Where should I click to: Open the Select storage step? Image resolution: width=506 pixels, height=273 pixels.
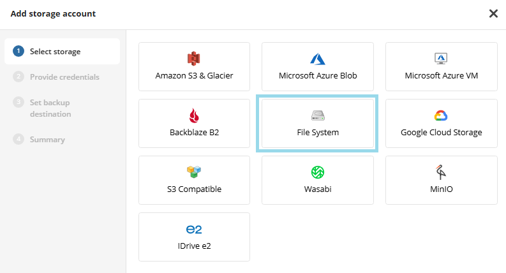point(55,51)
